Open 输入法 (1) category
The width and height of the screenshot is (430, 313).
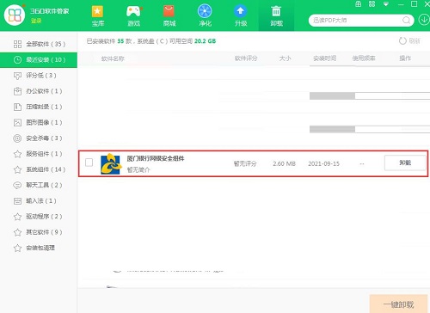[x=39, y=201]
